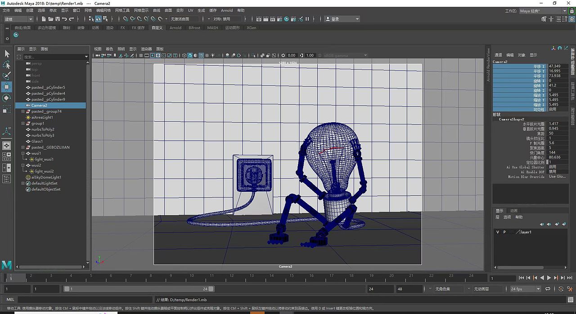Switch to the 多边形建模 shelf tab

click(x=47, y=27)
